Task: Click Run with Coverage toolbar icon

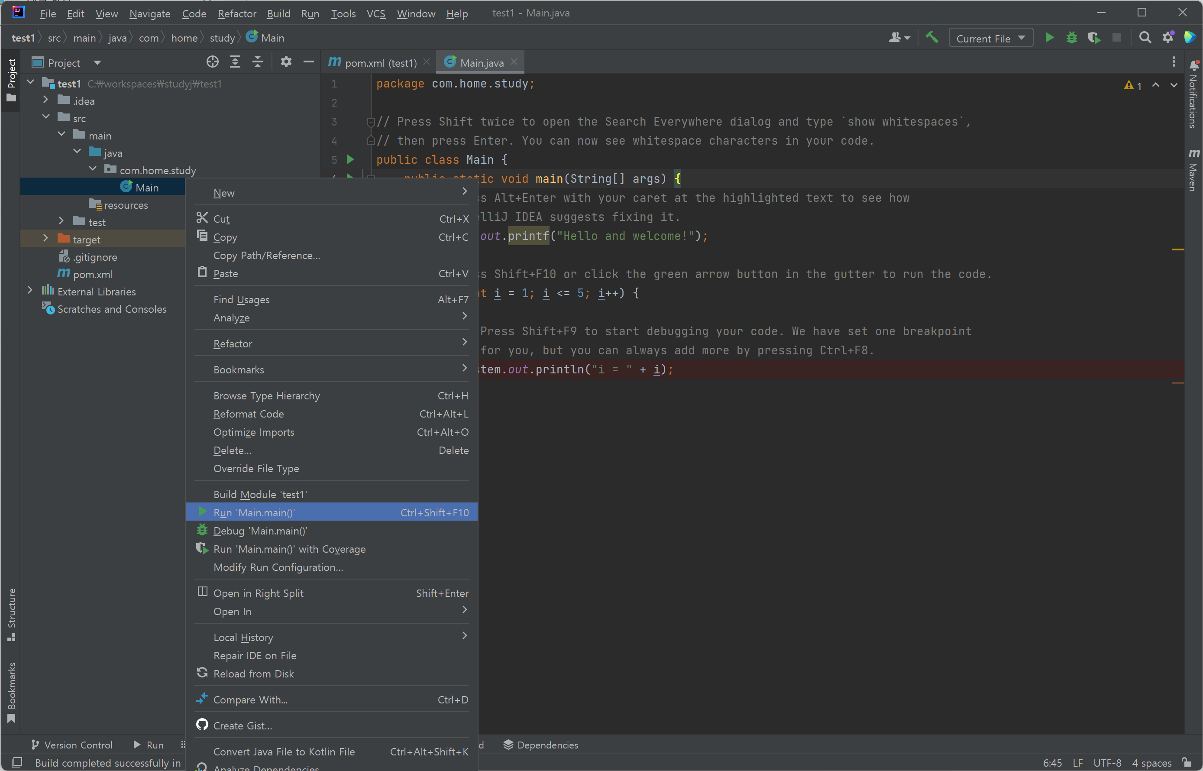Action: click(x=1094, y=38)
